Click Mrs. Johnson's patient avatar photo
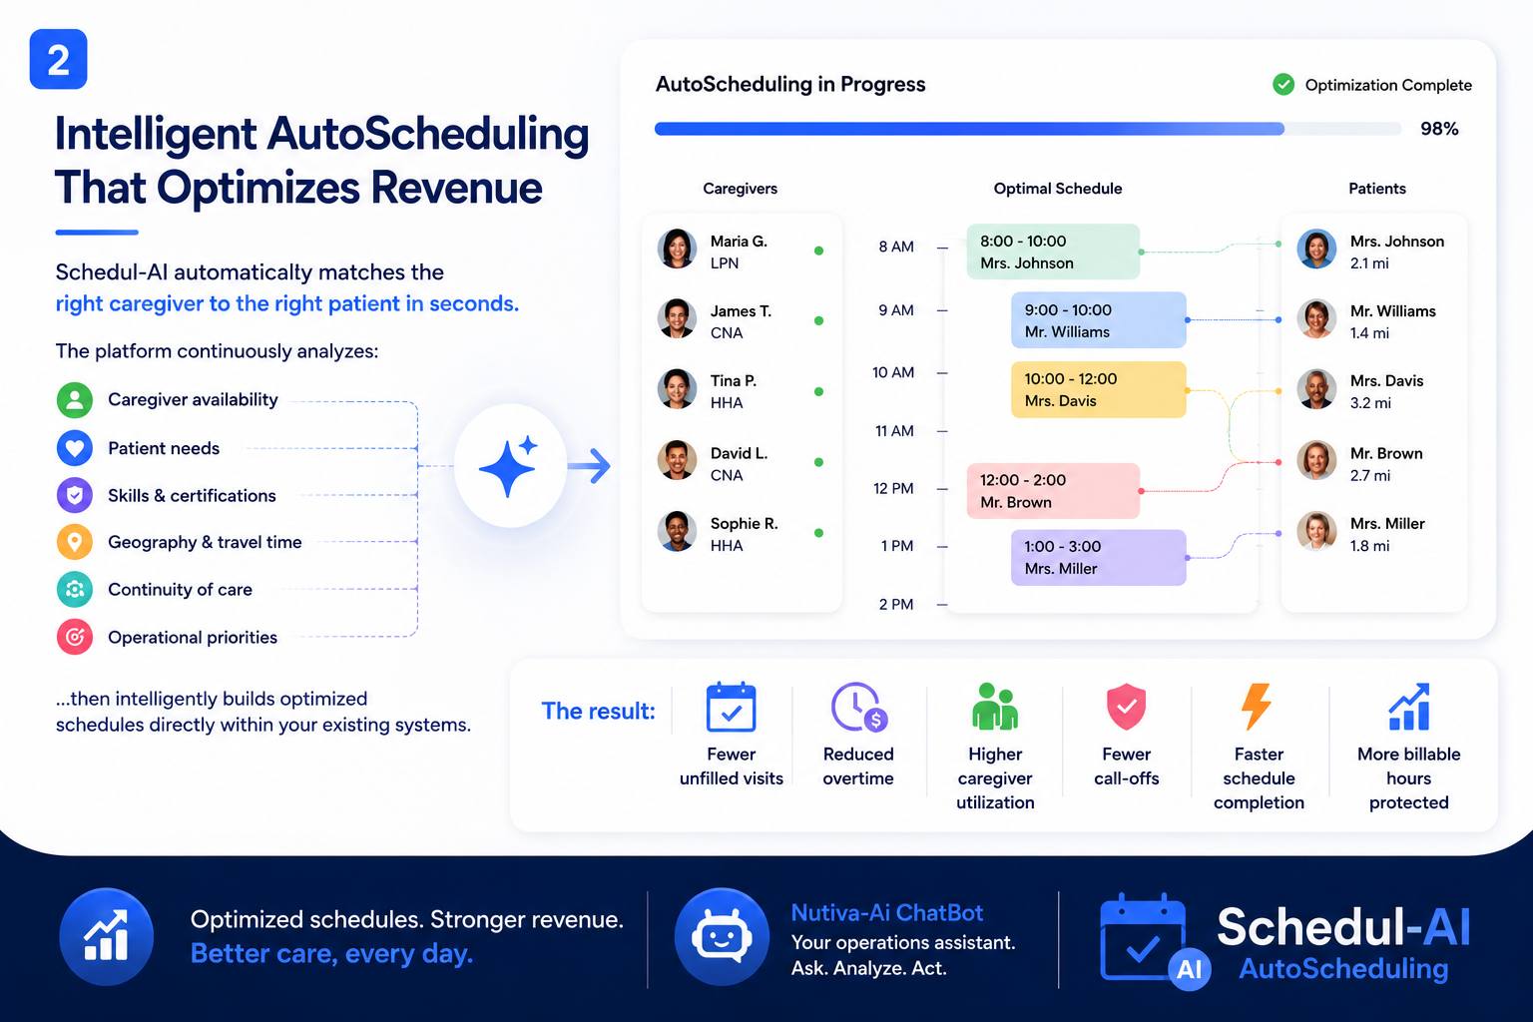This screenshot has height=1022, width=1533. (1316, 250)
